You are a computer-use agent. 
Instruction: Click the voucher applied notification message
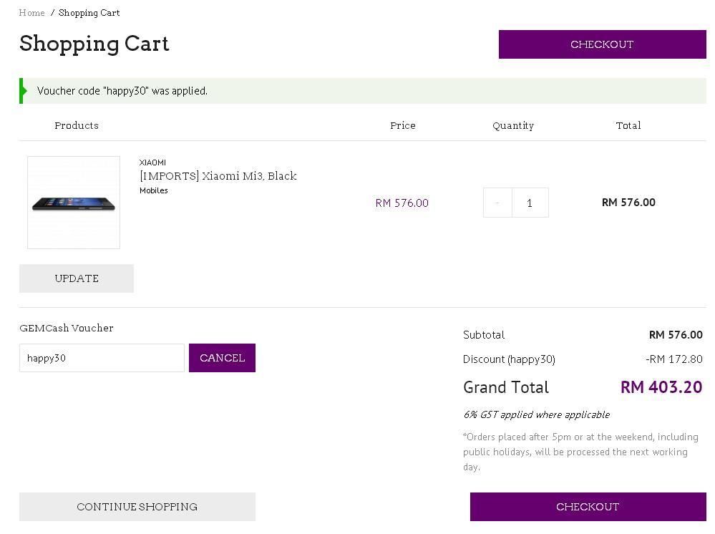pyautogui.click(x=122, y=91)
